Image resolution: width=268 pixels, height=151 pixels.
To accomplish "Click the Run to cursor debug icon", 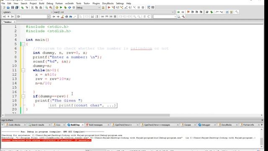I will tap(113, 8).
